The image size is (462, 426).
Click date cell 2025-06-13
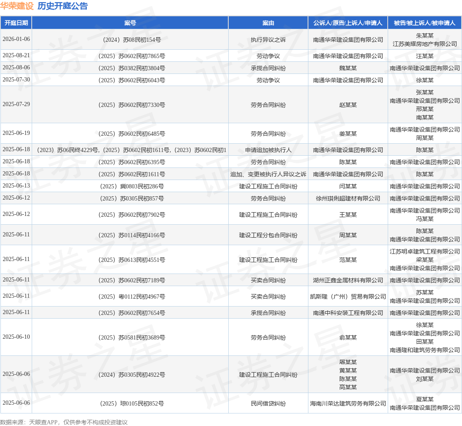(x=16, y=185)
